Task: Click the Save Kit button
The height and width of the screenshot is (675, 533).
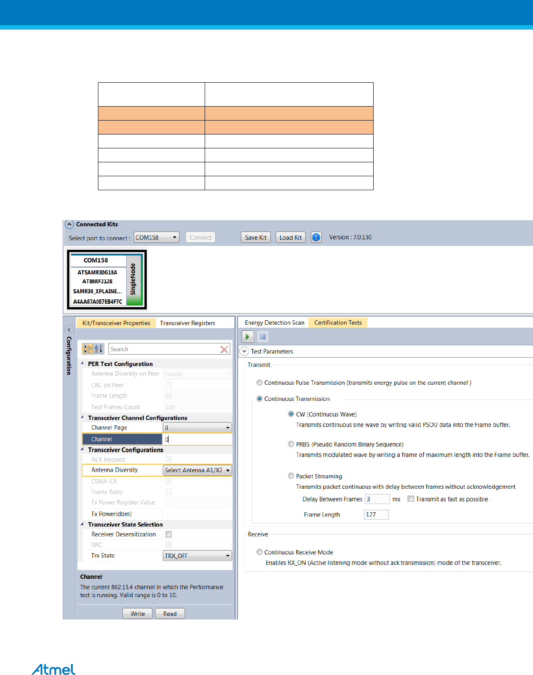Action: click(256, 237)
